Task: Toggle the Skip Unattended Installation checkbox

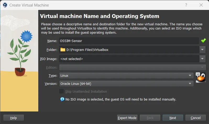Action: click(61, 91)
